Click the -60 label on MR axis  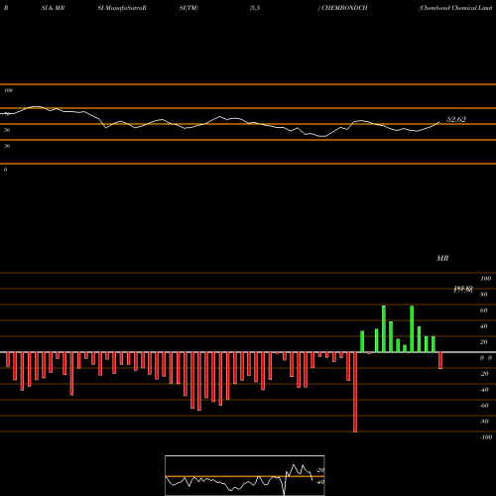(x=484, y=406)
